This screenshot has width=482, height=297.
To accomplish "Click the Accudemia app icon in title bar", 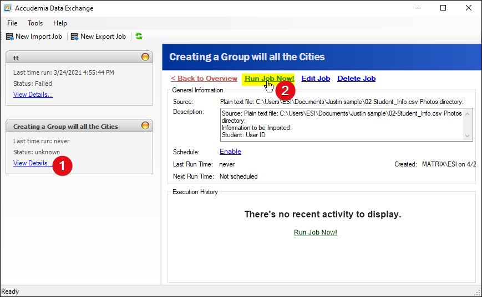I will pos(8,8).
